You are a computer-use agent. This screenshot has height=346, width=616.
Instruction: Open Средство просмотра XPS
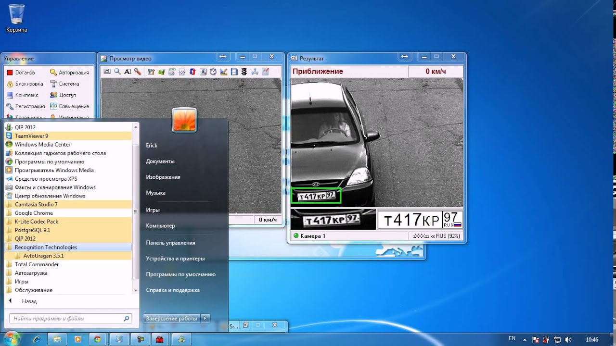coord(68,179)
